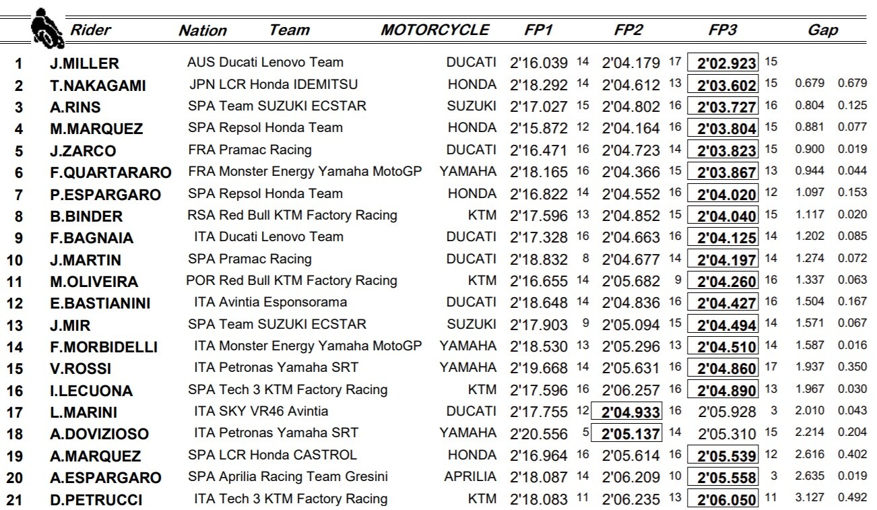Screen dimensions: 877x510
Task: Click the MOTORCYCLE column header
Action: point(434,30)
